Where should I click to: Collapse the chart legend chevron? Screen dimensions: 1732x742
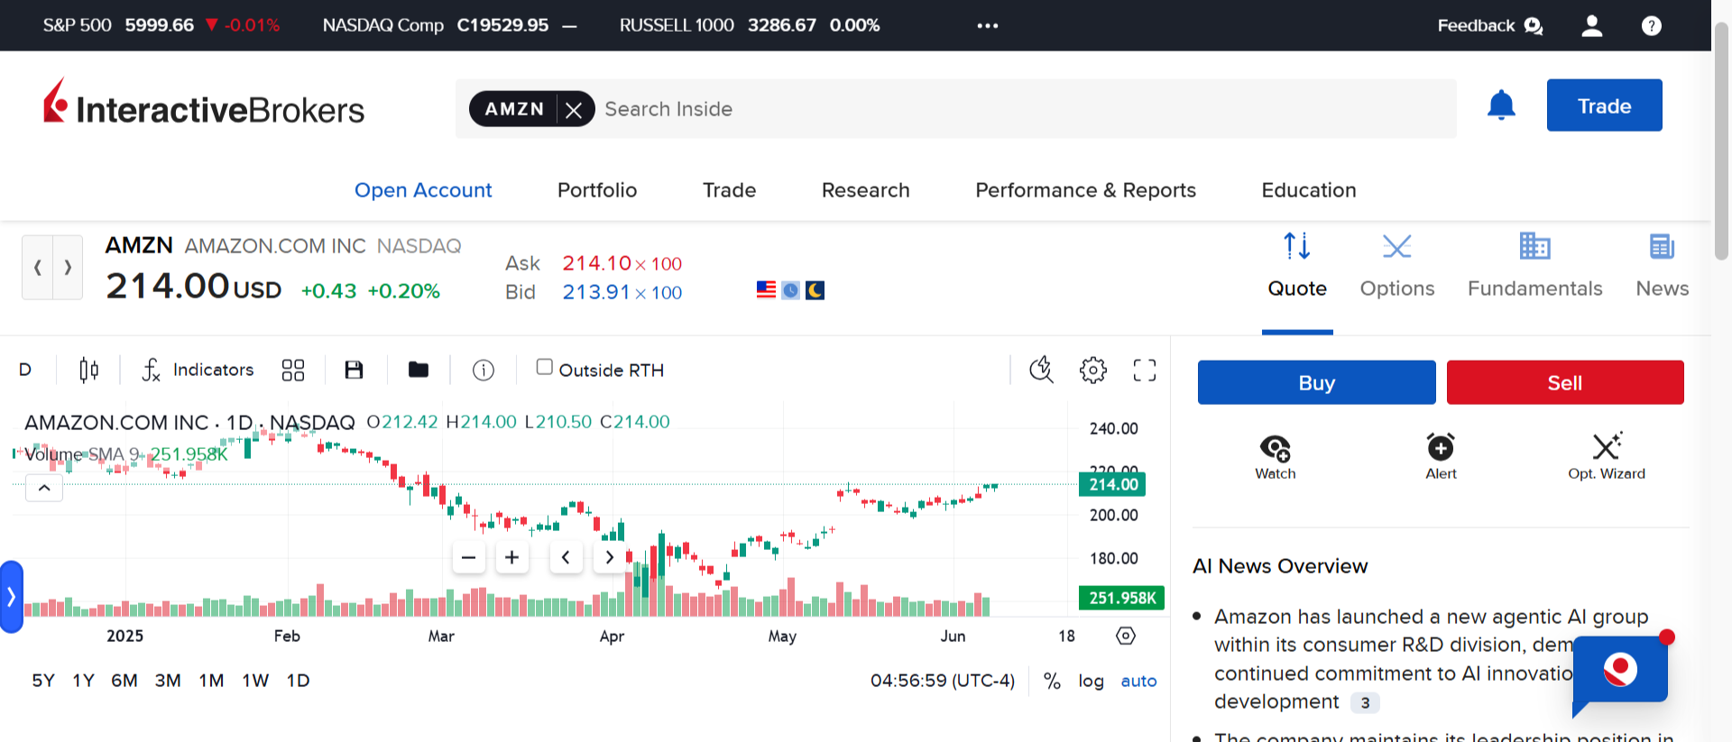(x=44, y=488)
